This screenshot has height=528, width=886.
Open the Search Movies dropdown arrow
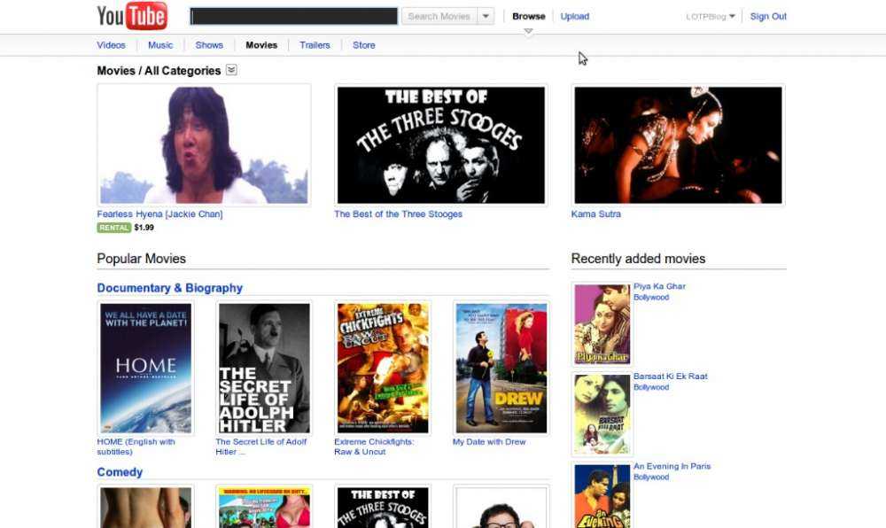point(486,16)
